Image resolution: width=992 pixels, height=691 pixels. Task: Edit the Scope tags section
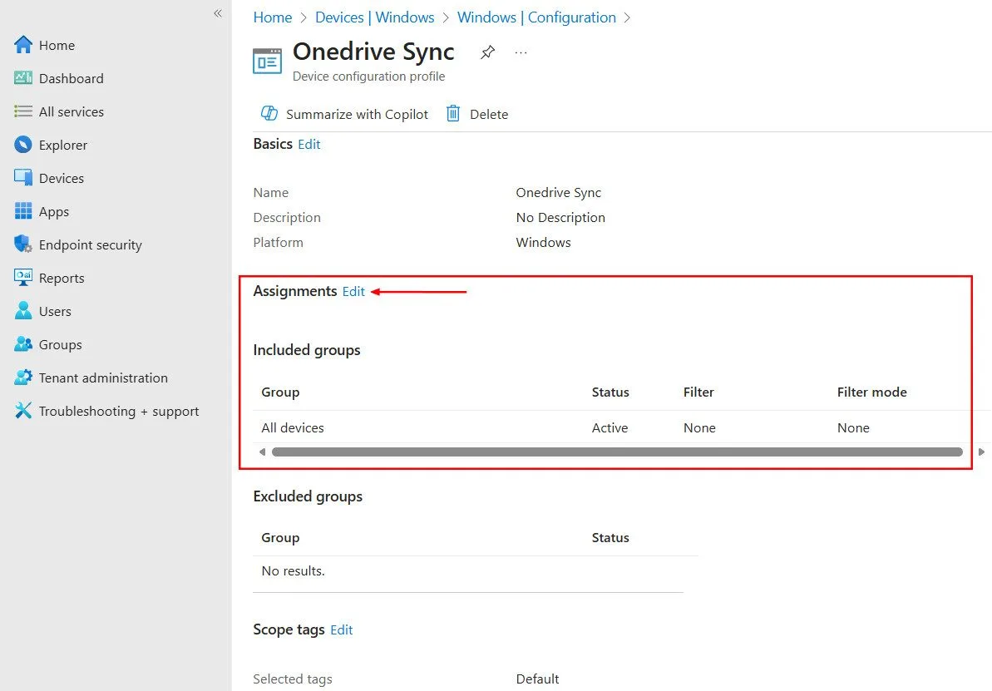tap(342, 629)
